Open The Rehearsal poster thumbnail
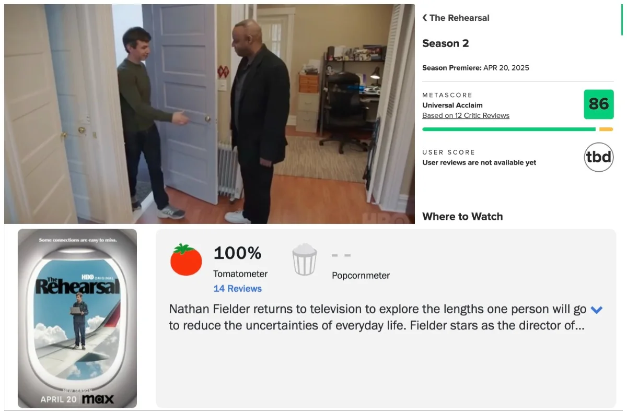The image size is (627, 414). [77, 318]
